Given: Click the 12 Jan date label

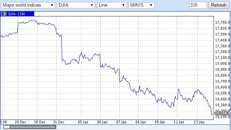Looking at the screenshot, I should point(179,122).
